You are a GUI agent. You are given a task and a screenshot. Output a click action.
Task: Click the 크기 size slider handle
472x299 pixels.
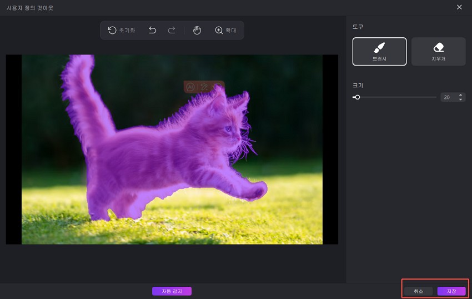click(x=357, y=97)
